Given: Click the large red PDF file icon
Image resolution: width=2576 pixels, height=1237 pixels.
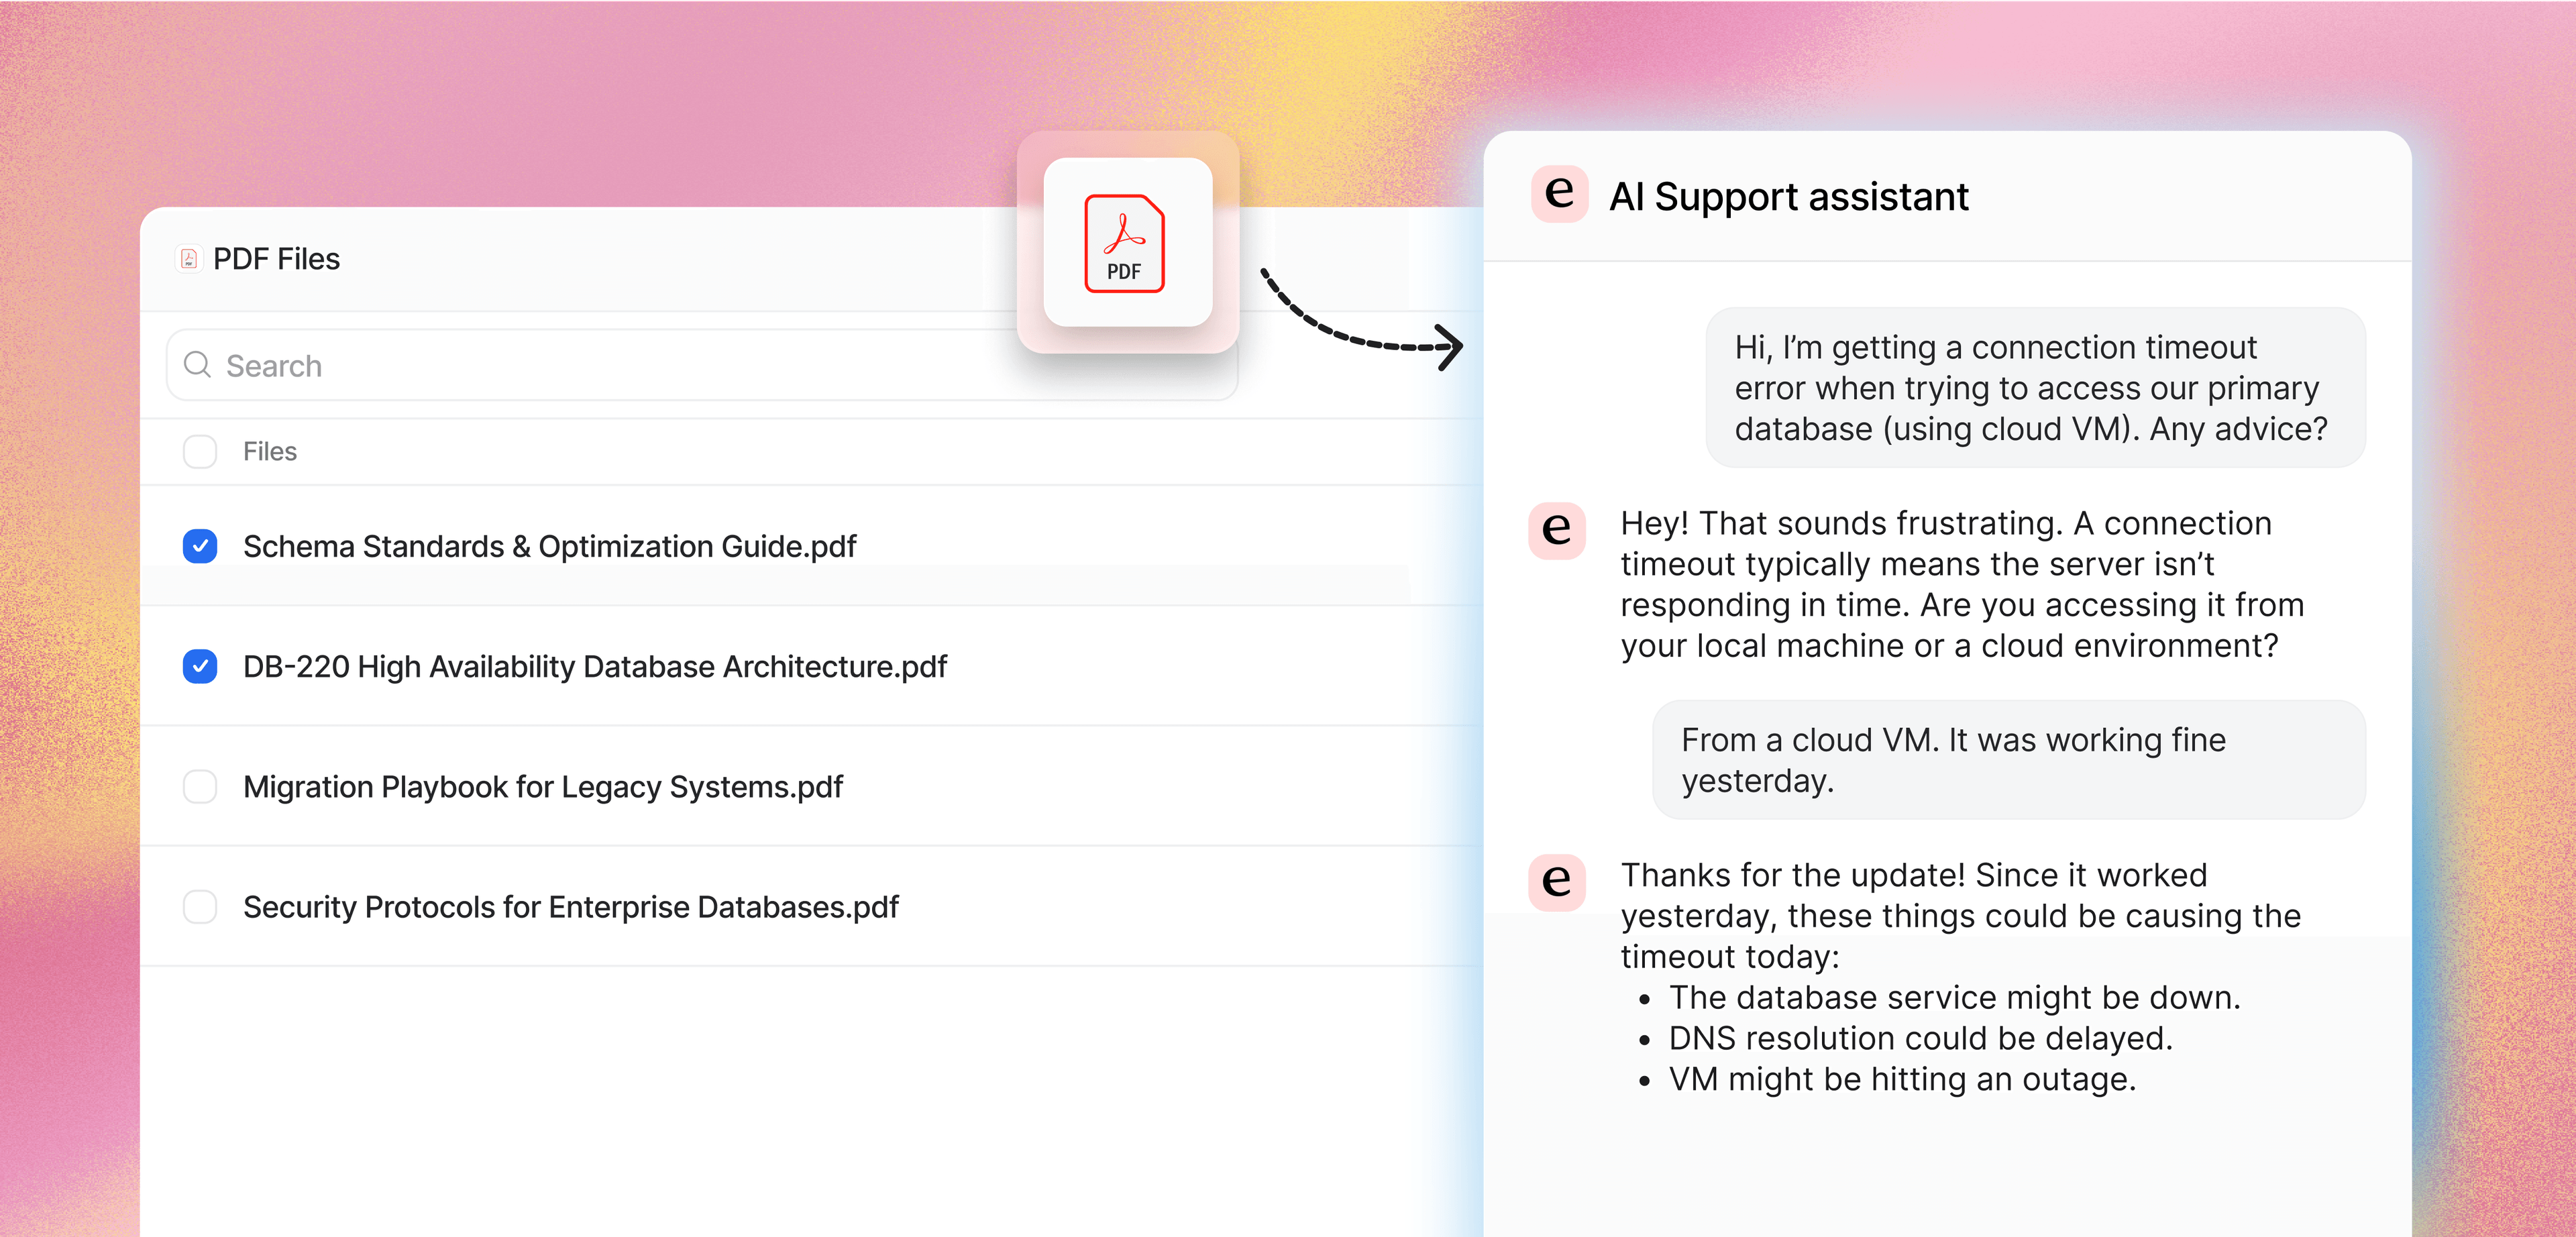Looking at the screenshot, I should coord(1125,243).
